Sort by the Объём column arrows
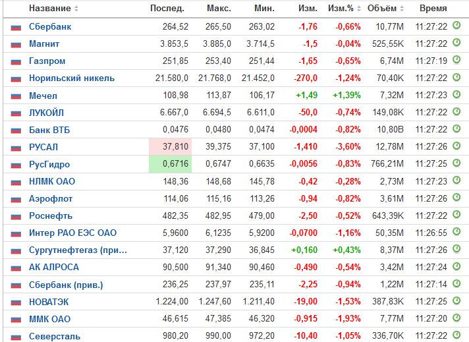 point(402,9)
